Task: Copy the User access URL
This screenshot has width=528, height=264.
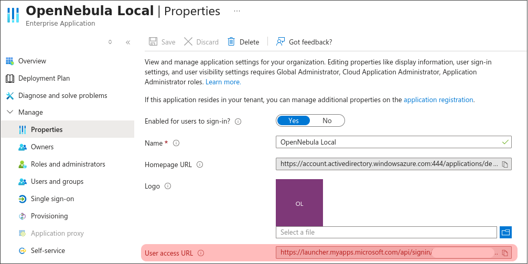Action: tap(505, 253)
